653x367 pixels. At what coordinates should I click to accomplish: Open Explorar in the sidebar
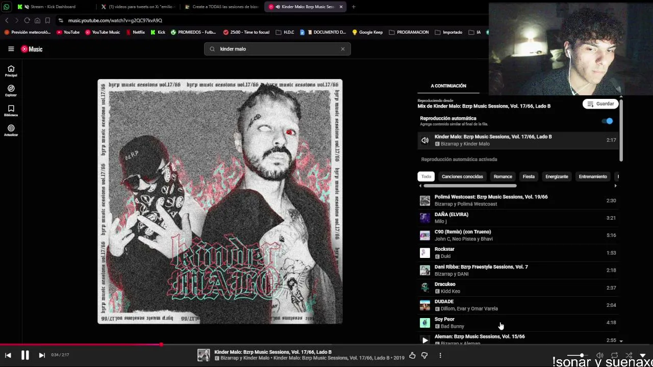[11, 91]
